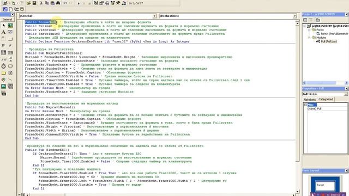Switch to the Alphabetic properties tab
This screenshot has width=349, height=196.
[x=310, y=100]
